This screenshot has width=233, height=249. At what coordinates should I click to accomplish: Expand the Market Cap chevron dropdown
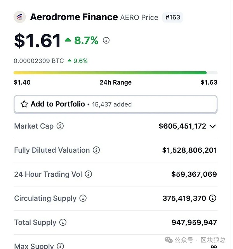click(x=212, y=126)
